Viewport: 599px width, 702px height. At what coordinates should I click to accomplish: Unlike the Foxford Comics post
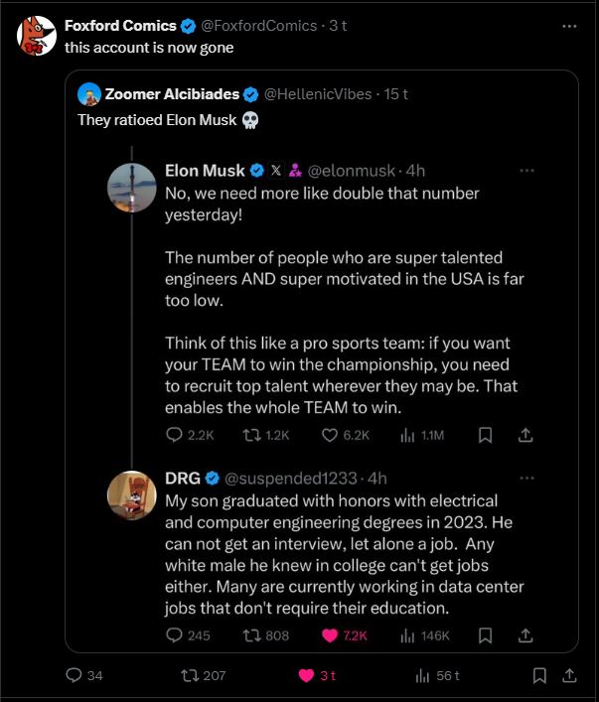(x=307, y=675)
